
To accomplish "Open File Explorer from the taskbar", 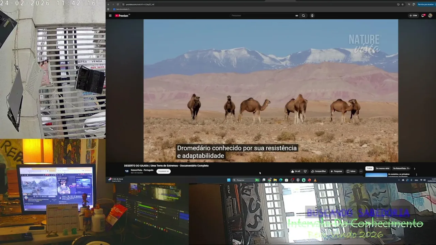I will pos(275,180).
